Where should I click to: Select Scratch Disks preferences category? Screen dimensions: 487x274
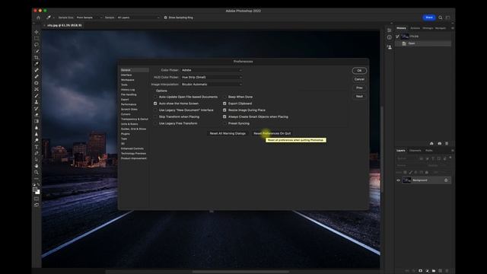pyautogui.click(x=129, y=110)
